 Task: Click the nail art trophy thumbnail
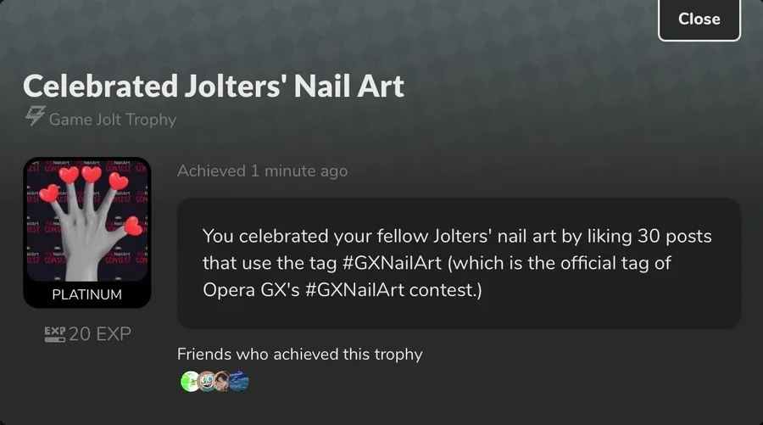click(87, 221)
